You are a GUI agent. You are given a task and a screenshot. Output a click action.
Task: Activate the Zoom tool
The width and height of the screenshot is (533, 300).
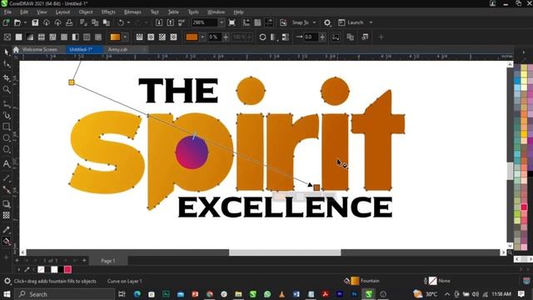6,89
